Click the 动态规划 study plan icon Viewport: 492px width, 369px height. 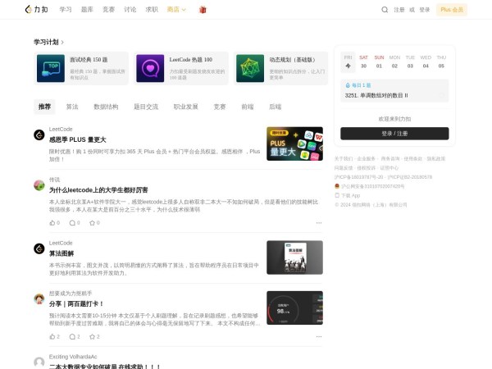250,69
